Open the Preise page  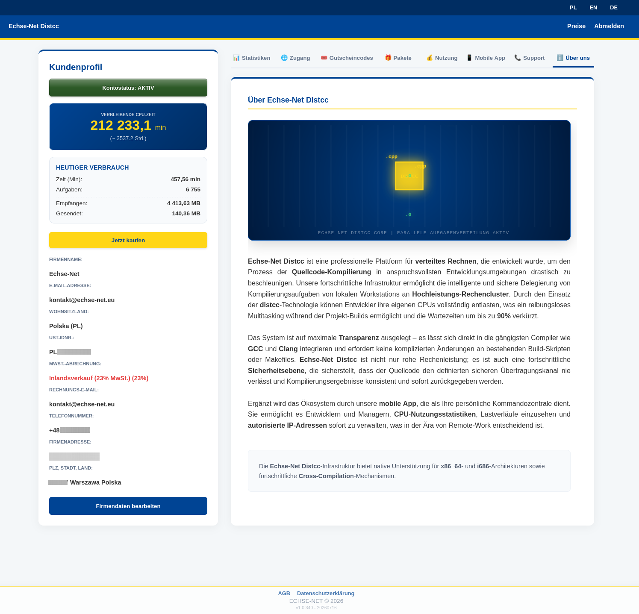tap(576, 26)
